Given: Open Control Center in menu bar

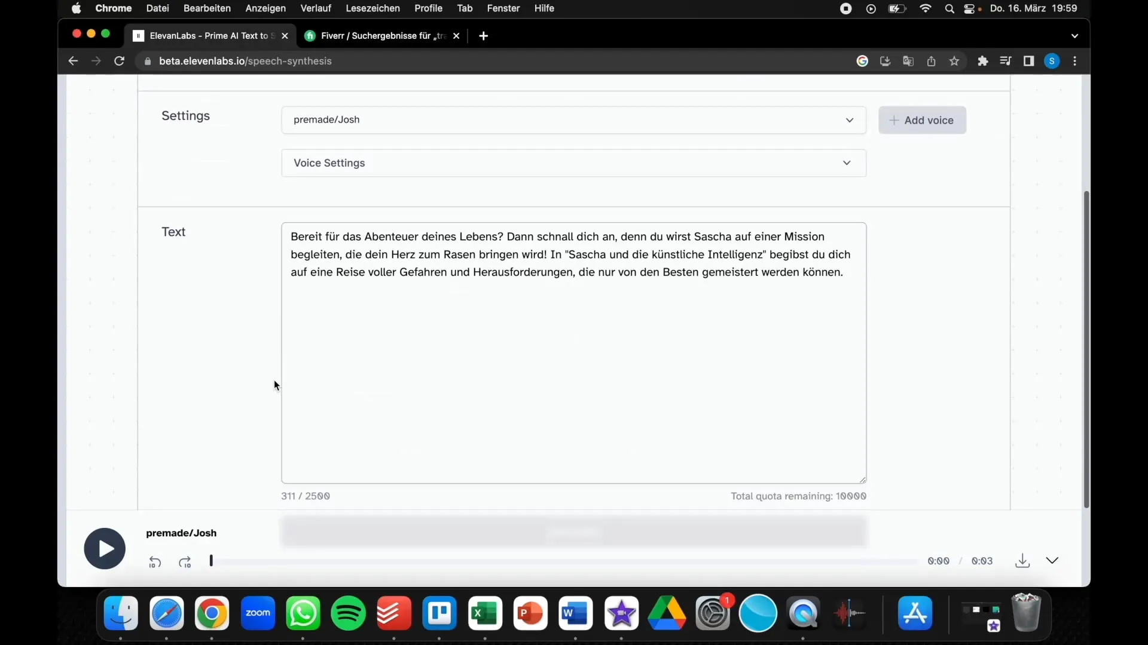Looking at the screenshot, I should coord(970,8).
